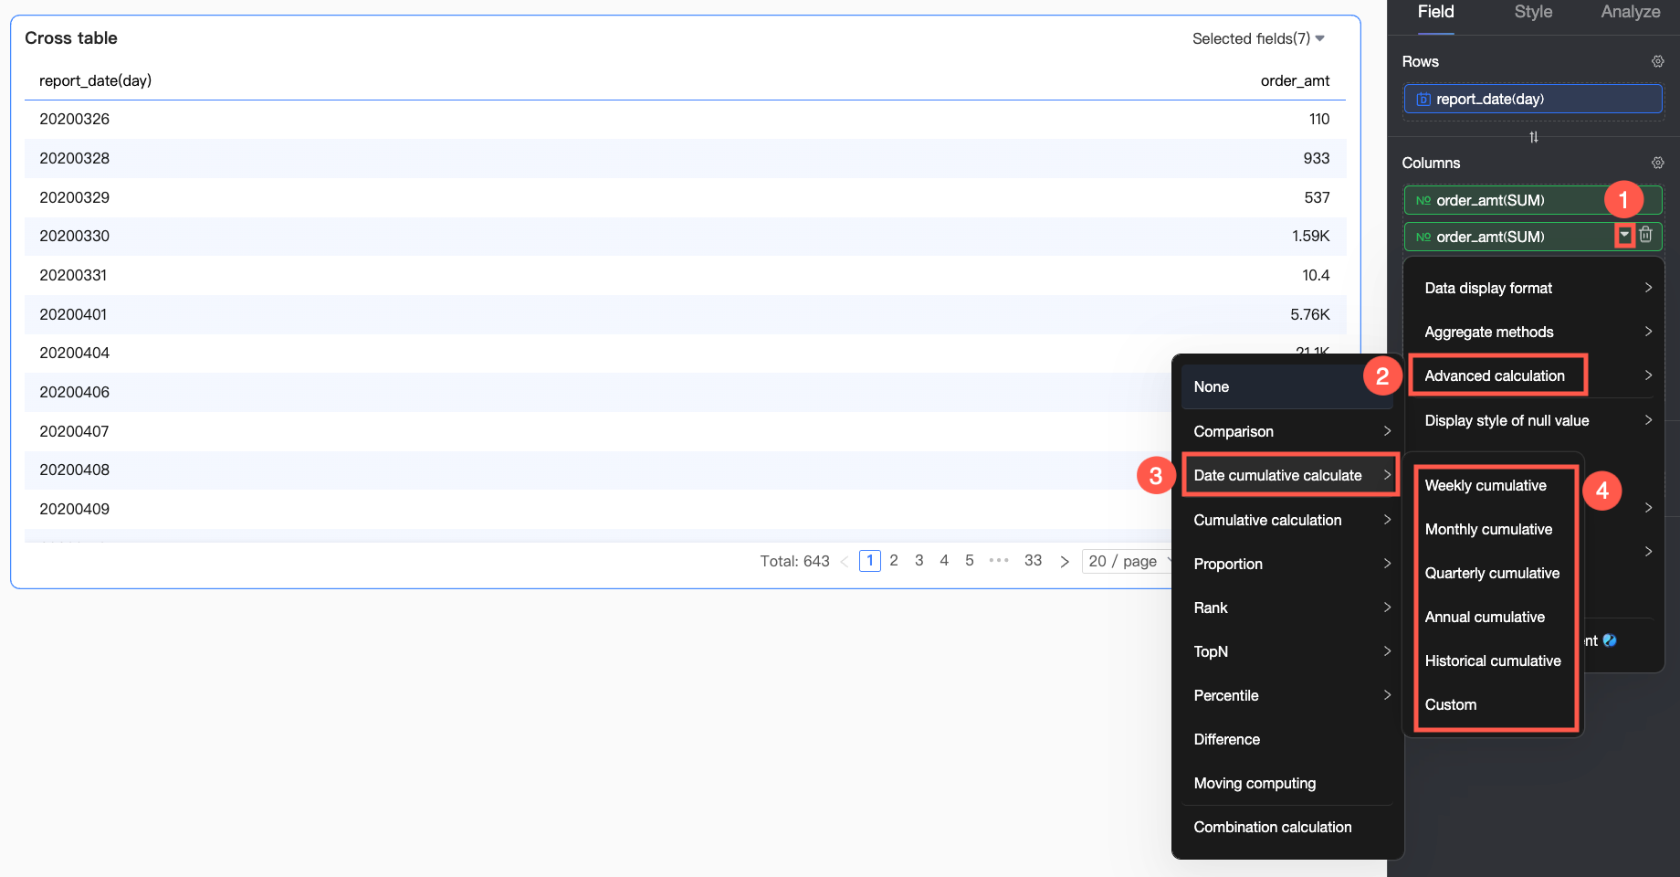Select None in advanced calculation list
The width and height of the screenshot is (1680, 877).
pyautogui.click(x=1287, y=386)
